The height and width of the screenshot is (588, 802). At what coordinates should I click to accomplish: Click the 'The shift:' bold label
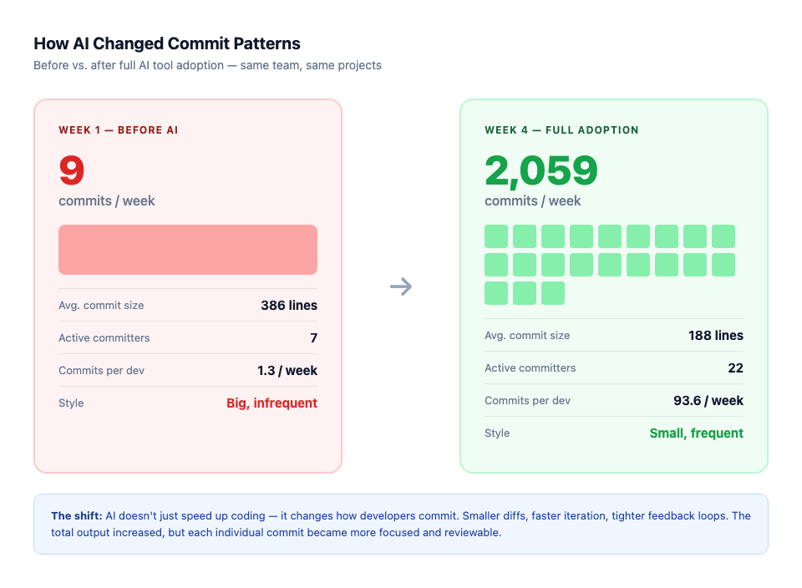coord(77,515)
